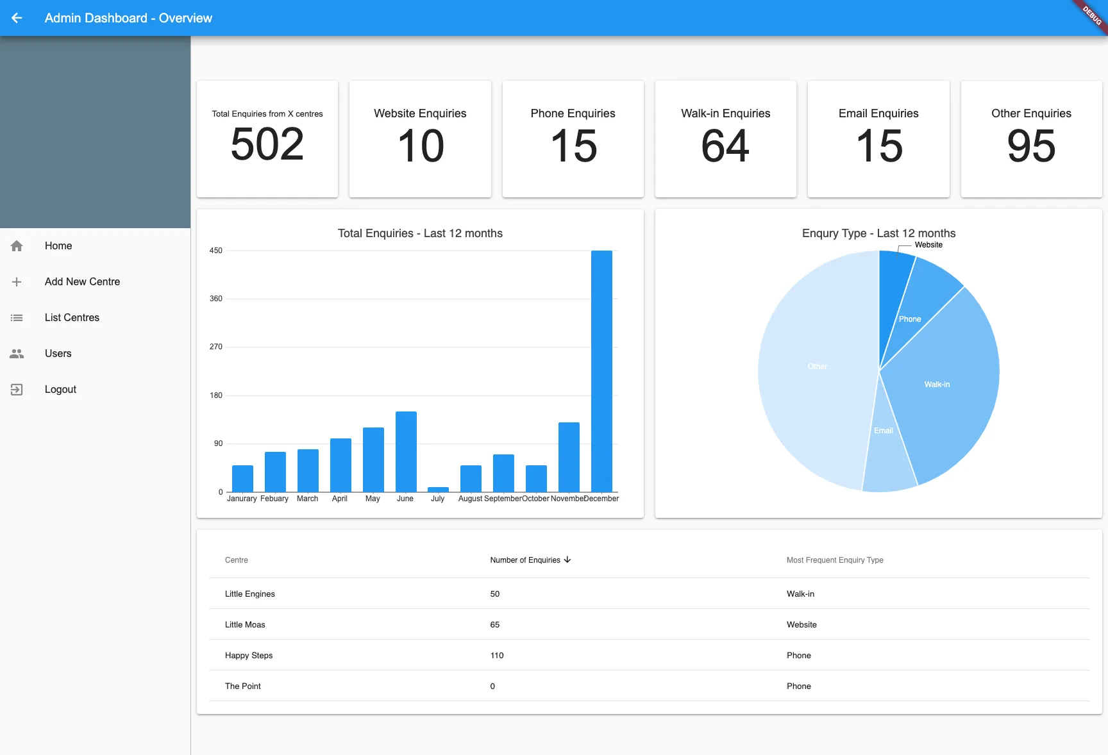Select the Little Engines table row

649,593
